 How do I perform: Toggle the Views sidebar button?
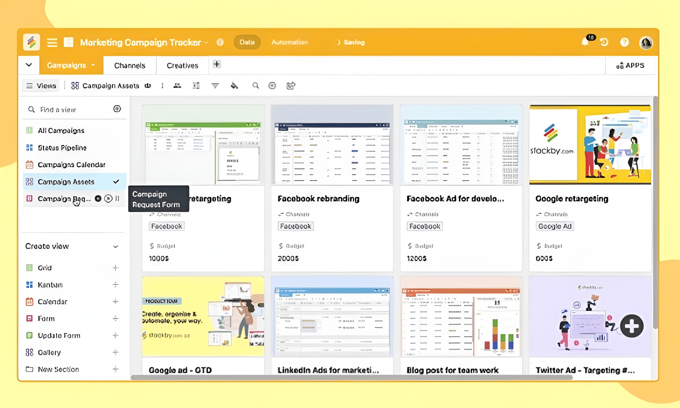[41, 86]
